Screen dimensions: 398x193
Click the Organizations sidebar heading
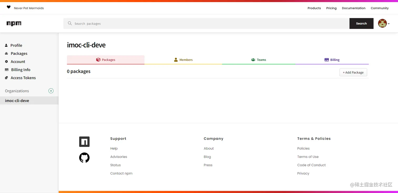point(17,91)
